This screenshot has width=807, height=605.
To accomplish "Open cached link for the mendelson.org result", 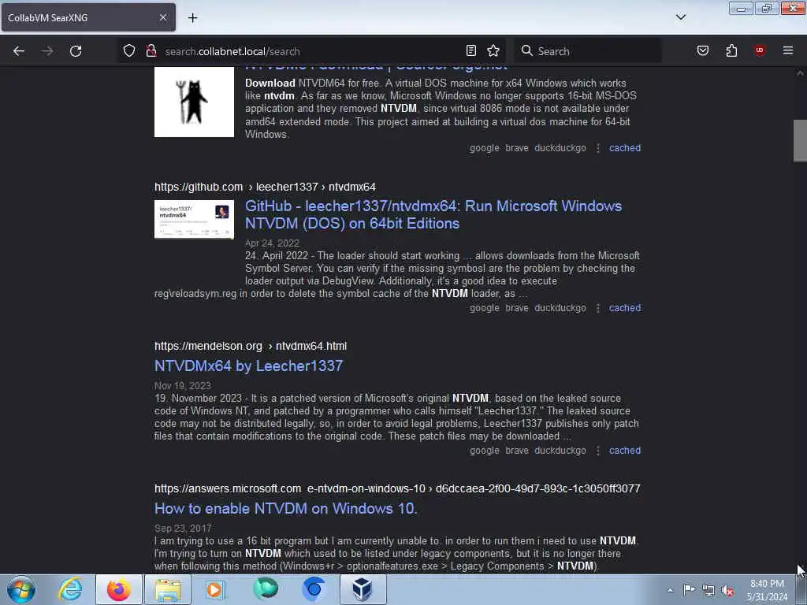I will coord(625,450).
